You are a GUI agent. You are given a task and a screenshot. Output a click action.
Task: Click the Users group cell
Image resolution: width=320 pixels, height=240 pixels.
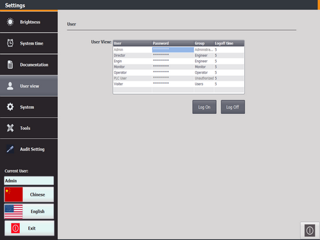point(204,84)
